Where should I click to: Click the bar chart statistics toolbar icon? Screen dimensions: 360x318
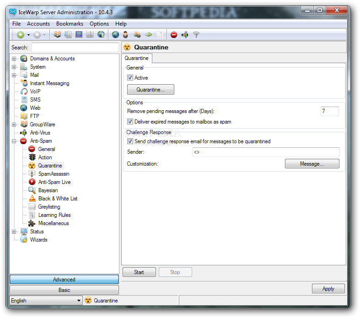(x=90, y=35)
